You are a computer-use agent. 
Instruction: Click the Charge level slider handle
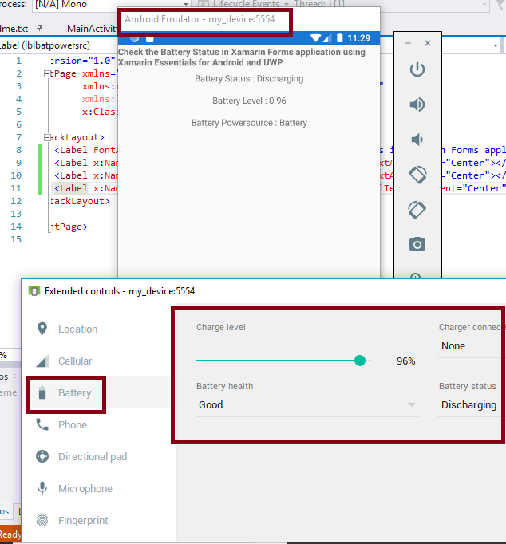click(360, 361)
